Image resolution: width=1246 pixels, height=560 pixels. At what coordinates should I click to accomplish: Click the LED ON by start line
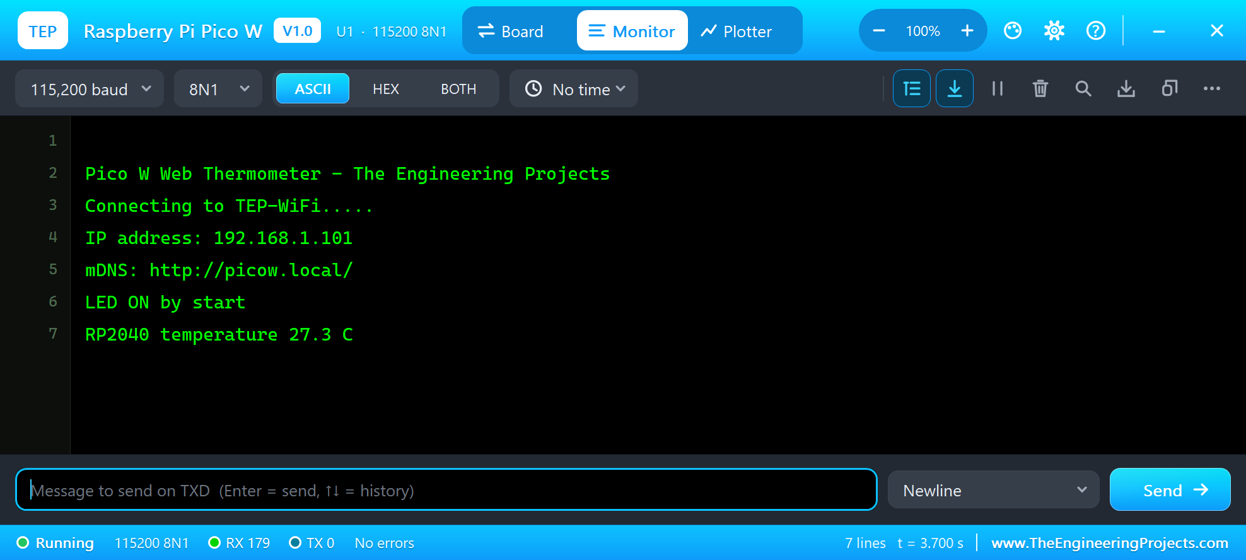click(x=165, y=302)
